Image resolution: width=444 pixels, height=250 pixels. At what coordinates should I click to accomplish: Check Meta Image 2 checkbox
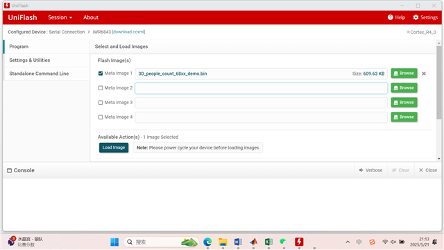[101, 88]
